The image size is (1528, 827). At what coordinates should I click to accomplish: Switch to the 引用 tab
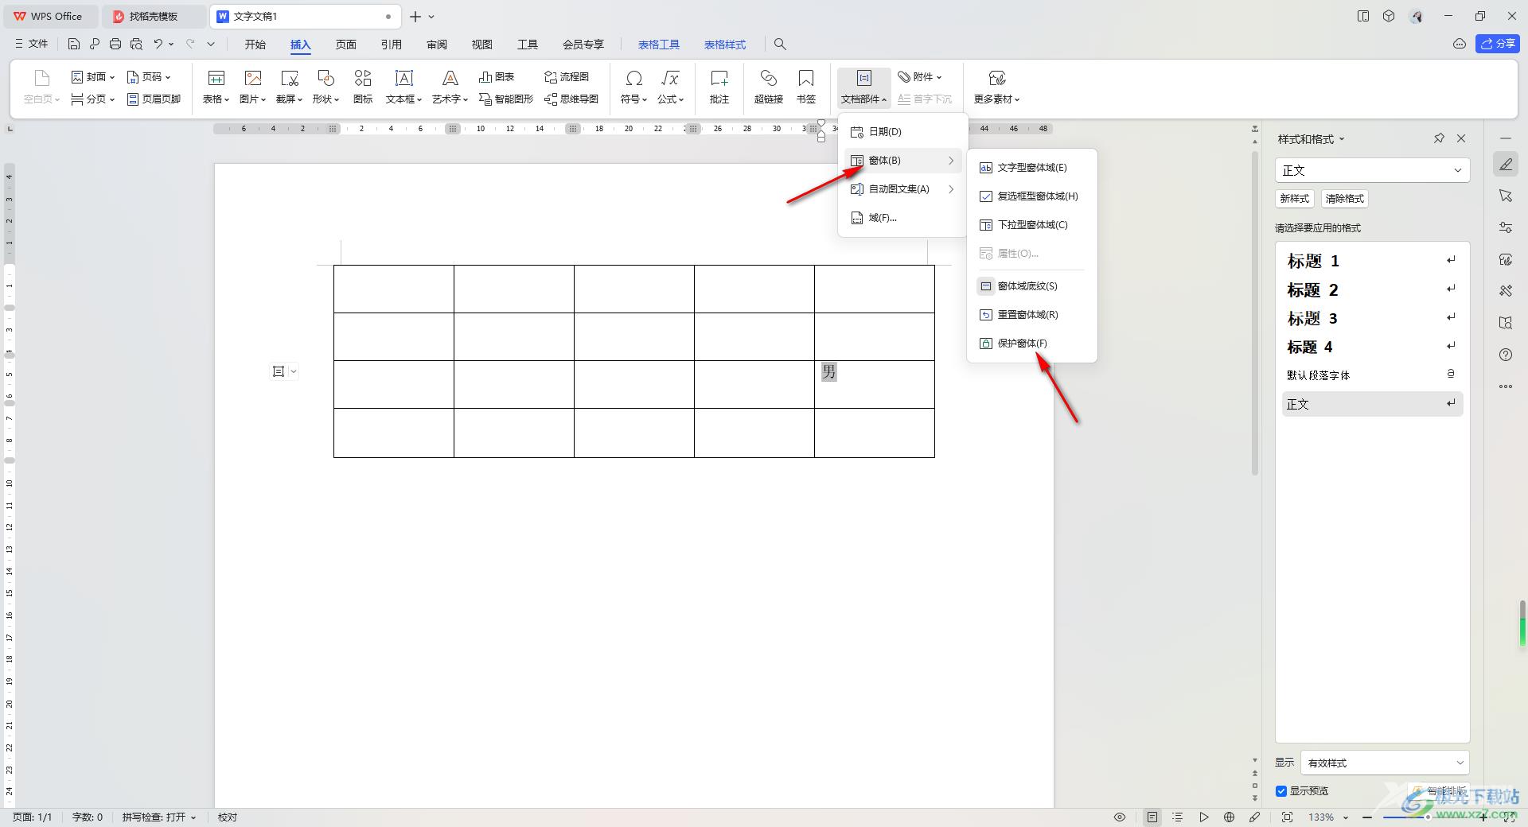click(391, 45)
